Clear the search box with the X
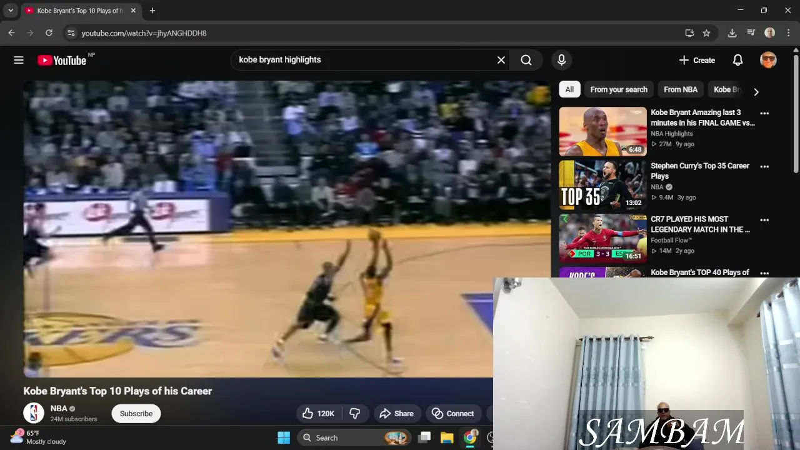800x450 pixels. pos(501,60)
